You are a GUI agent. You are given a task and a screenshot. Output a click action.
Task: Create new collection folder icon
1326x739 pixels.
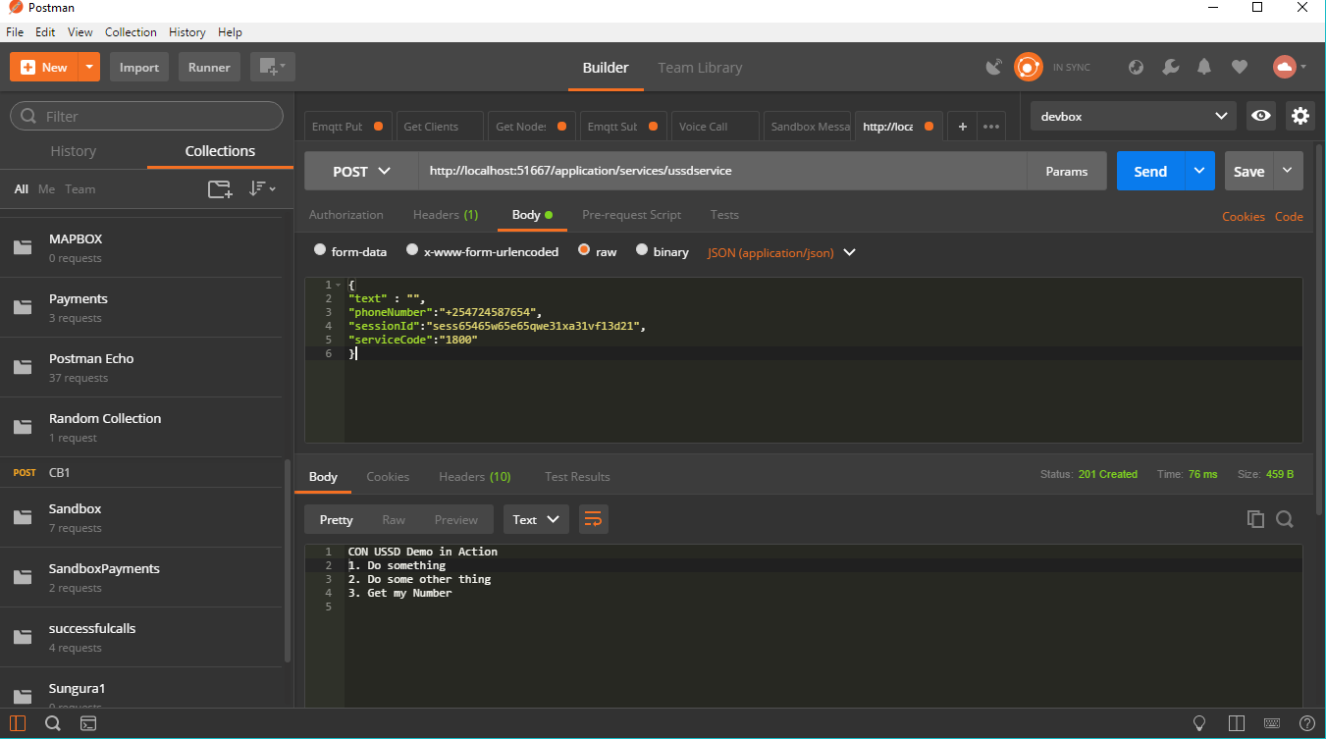(220, 189)
